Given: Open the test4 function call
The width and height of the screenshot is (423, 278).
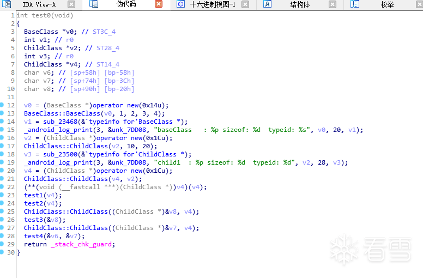Looking at the screenshot, I should [x=33, y=236].
